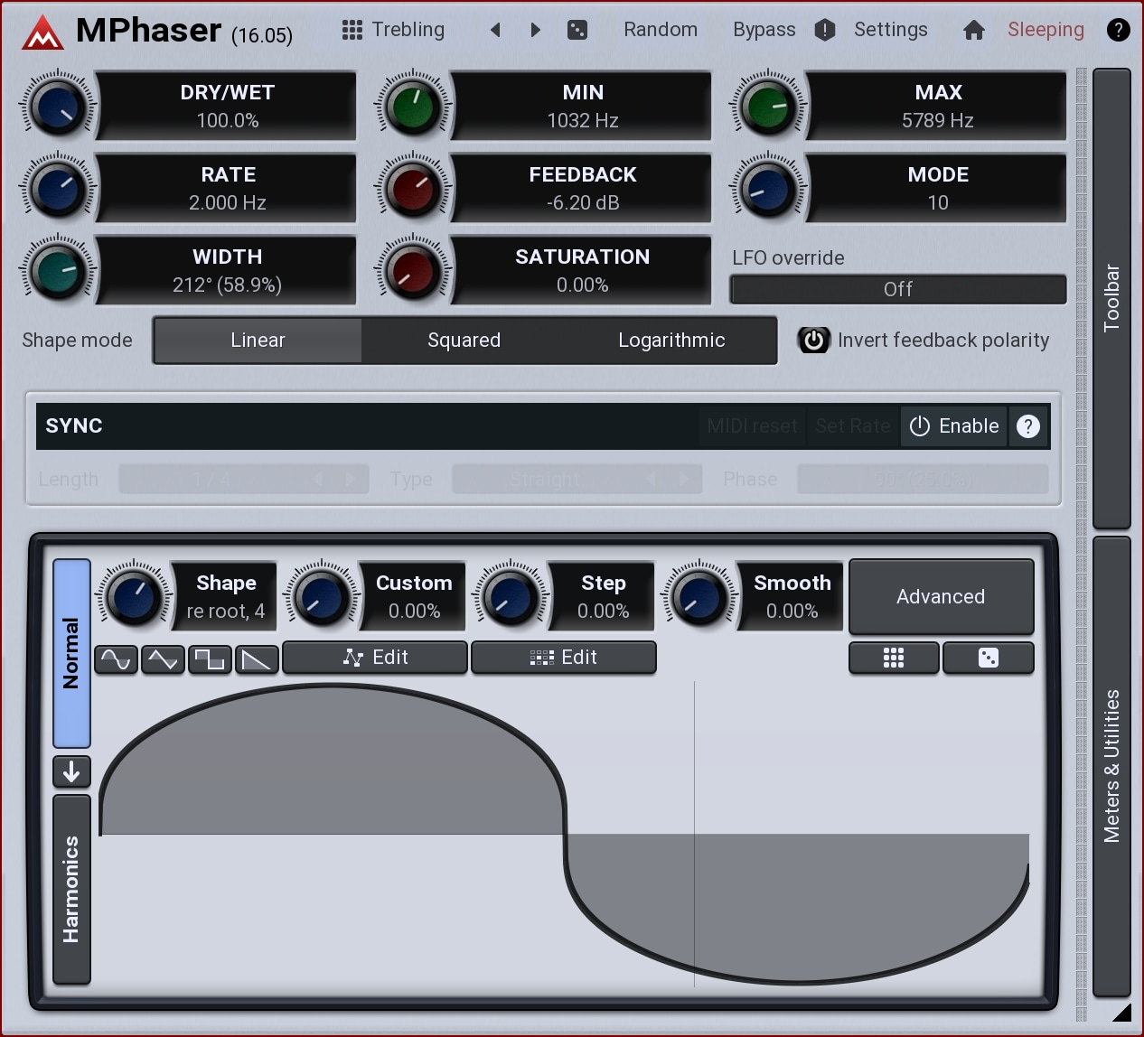Click the MAX frequency knob
The height and width of the screenshot is (1037, 1144).
click(768, 106)
